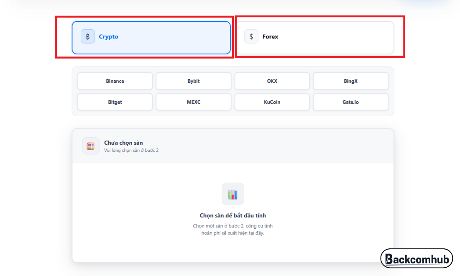Choose the KuCoin exchange

(272, 102)
